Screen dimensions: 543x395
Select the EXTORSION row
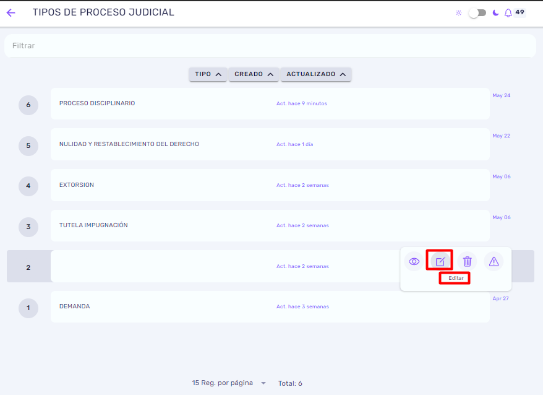(270, 185)
